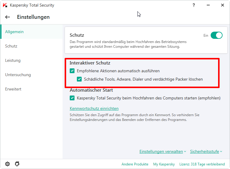Viewport: 230px width, 169px height.
Task: Click the support headset icon in footer
Action: click(17, 164)
